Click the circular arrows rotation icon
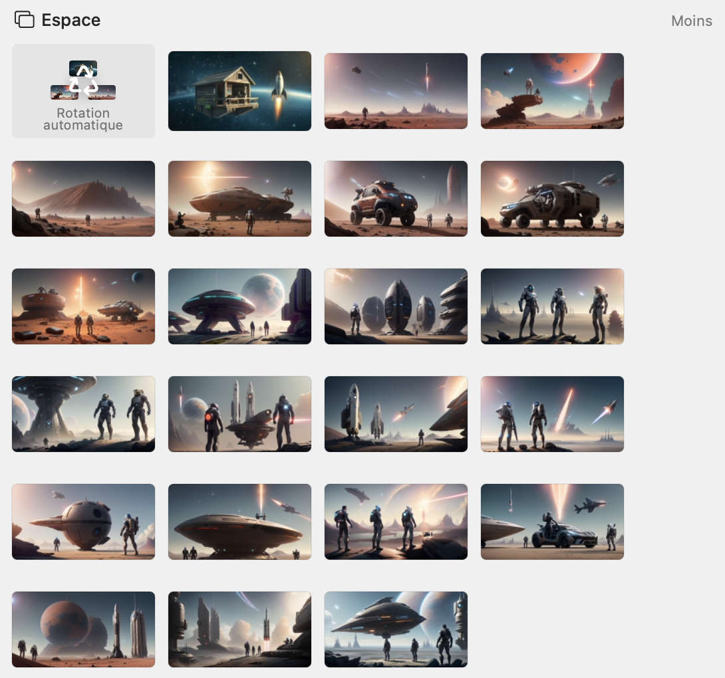Image resolution: width=725 pixels, height=678 pixels. [x=83, y=80]
